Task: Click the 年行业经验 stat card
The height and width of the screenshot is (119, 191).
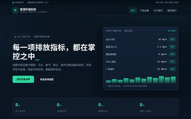Action: [33, 107]
